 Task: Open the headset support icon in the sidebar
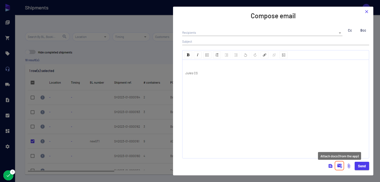coord(8,69)
